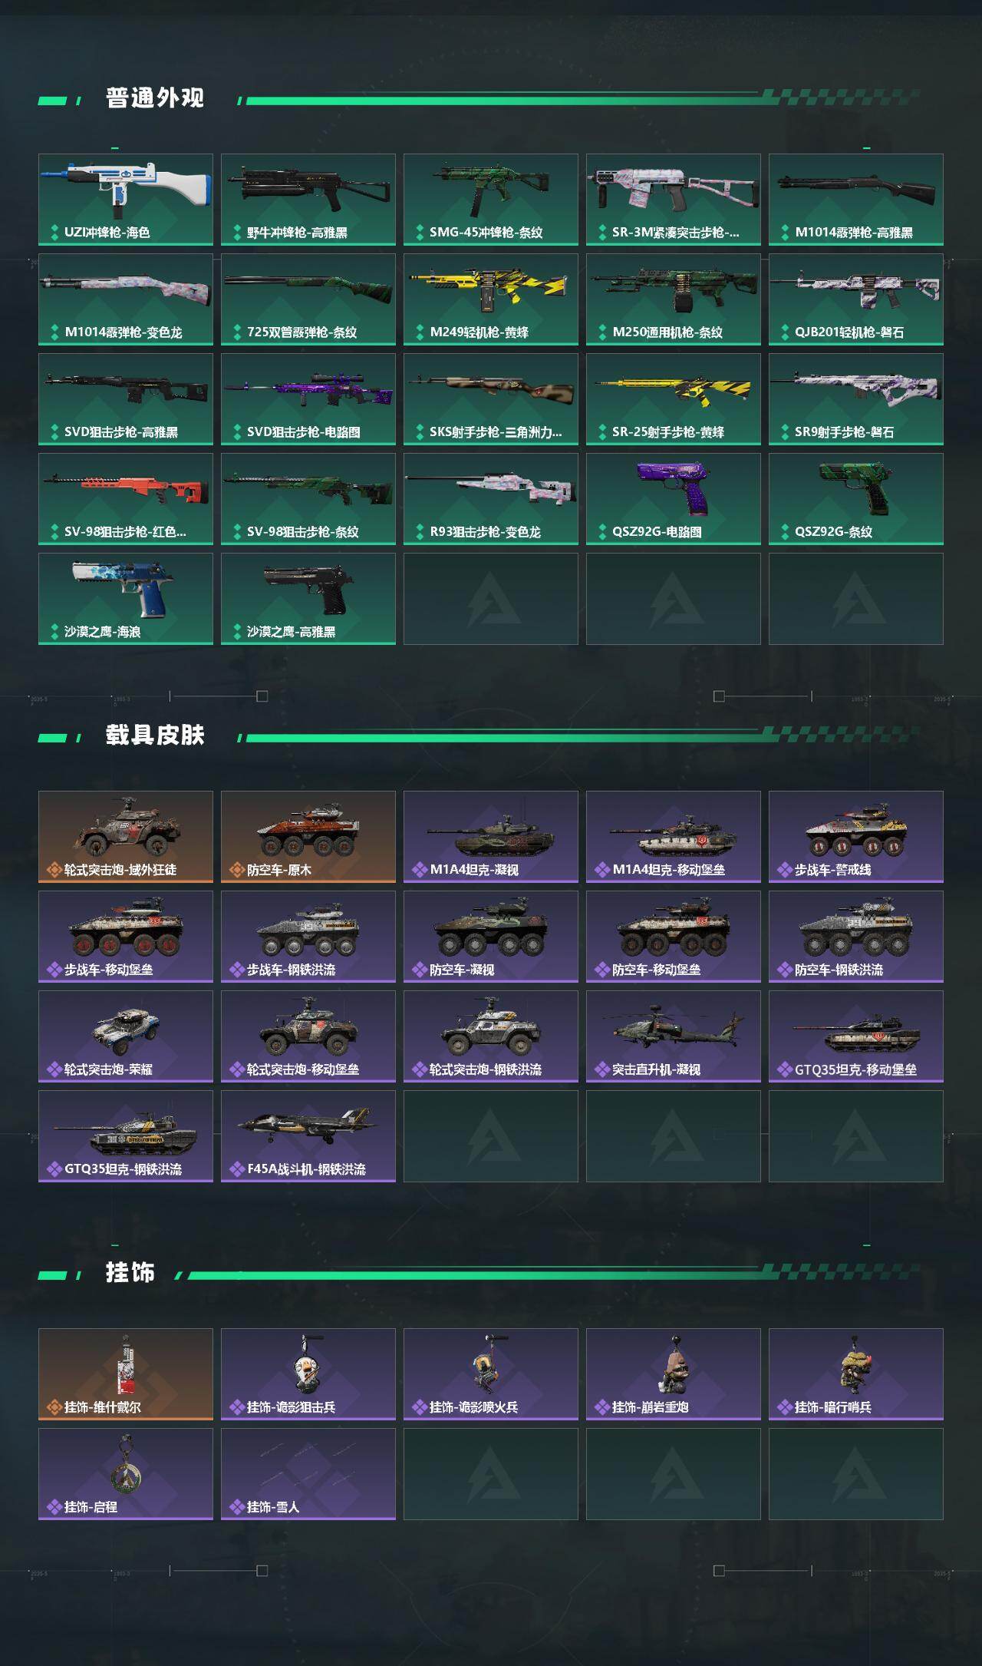
Task: Select the 挂饰-启程 keychain charm
Action: point(126,1474)
